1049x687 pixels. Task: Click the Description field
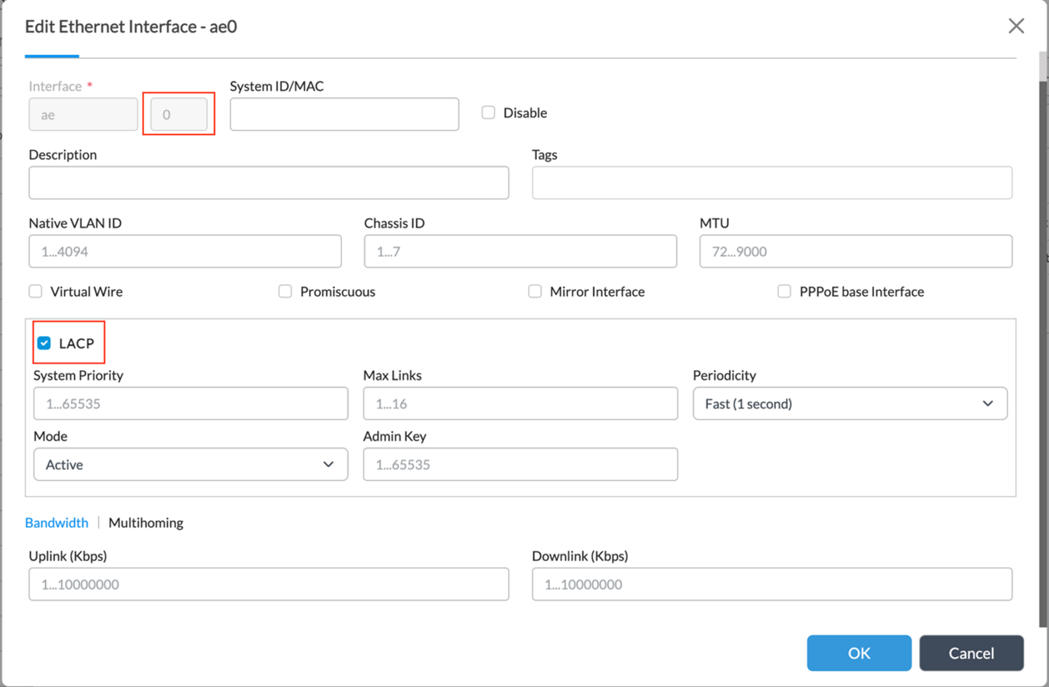(x=268, y=182)
